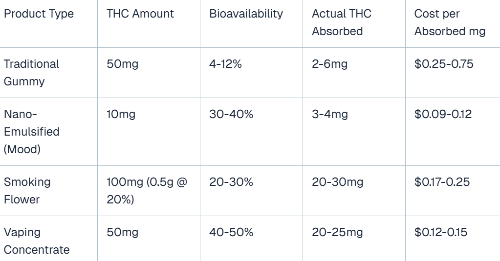Image resolution: width=500 pixels, height=261 pixels.
Task: Select the 3-4mg absorbed cell
Action: pyautogui.click(x=330, y=114)
